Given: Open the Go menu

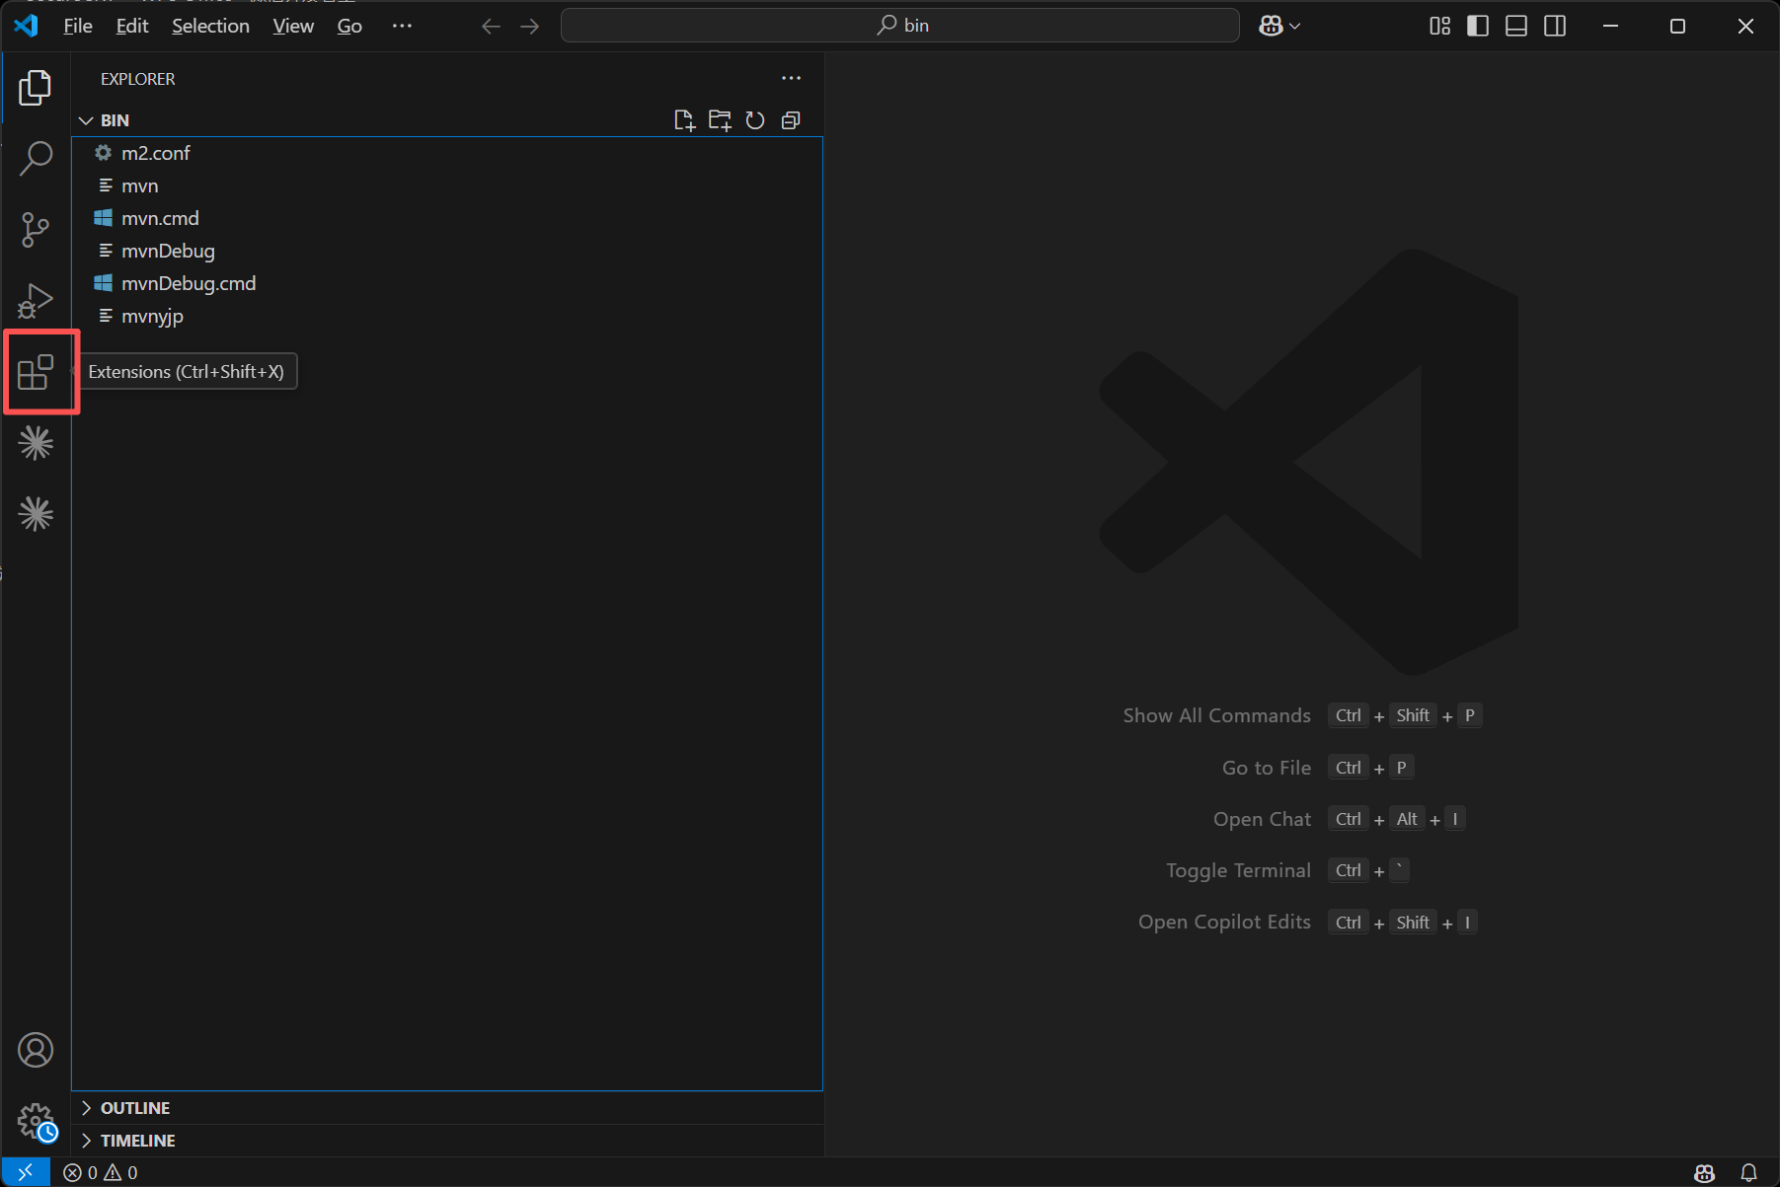Looking at the screenshot, I should [x=349, y=27].
